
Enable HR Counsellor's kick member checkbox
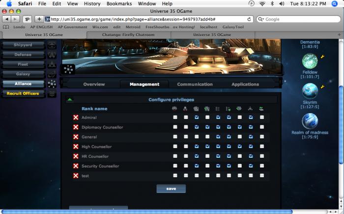pos(186,156)
